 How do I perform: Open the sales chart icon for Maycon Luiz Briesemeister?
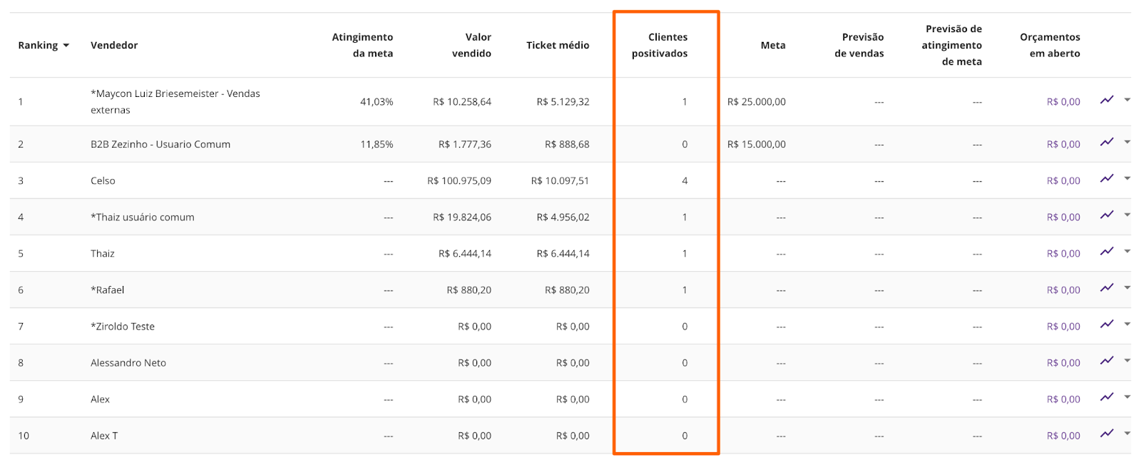pyautogui.click(x=1107, y=100)
